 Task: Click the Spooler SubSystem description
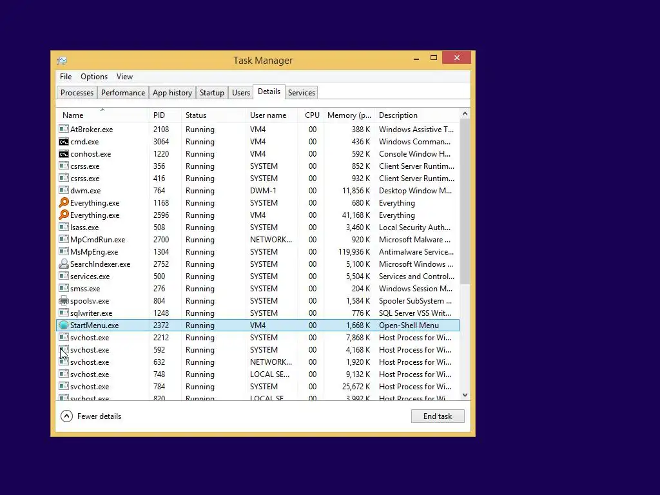[415, 301]
